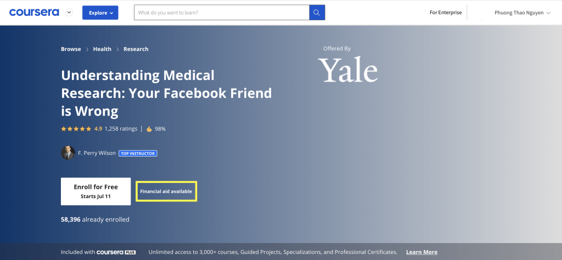Select the Health breadcrumb
Screen dimensions: 562x260
102,49
